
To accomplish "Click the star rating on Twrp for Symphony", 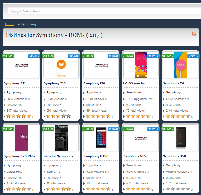I will coord(58,189).
